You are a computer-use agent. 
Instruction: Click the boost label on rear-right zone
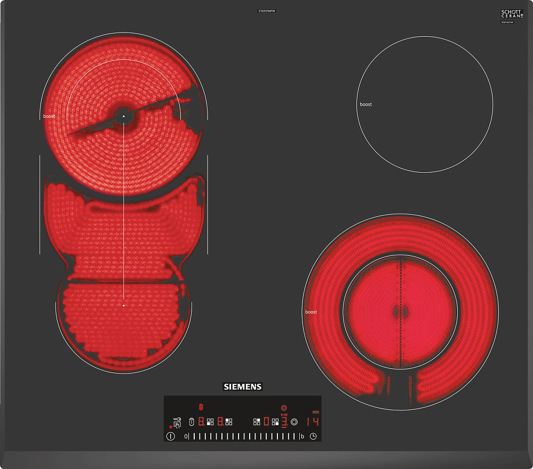click(x=365, y=104)
